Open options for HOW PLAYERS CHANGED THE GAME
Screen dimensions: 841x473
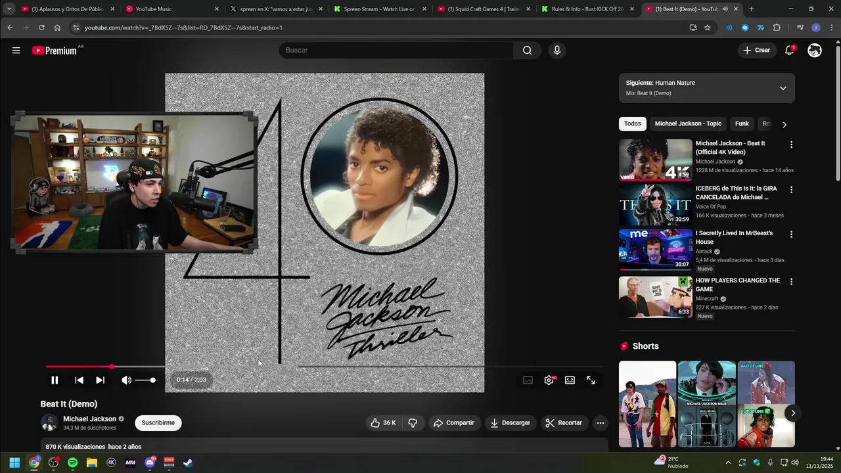[x=791, y=281]
